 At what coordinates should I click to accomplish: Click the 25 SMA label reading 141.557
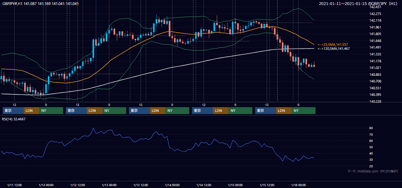click(333, 44)
